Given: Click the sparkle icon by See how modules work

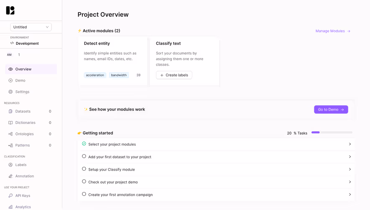Looking at the screenshot, I should point(86,109).
